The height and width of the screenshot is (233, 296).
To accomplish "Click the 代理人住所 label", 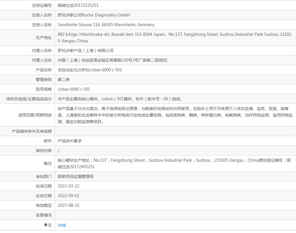I will pyautogui.click(x=42, y=60).
